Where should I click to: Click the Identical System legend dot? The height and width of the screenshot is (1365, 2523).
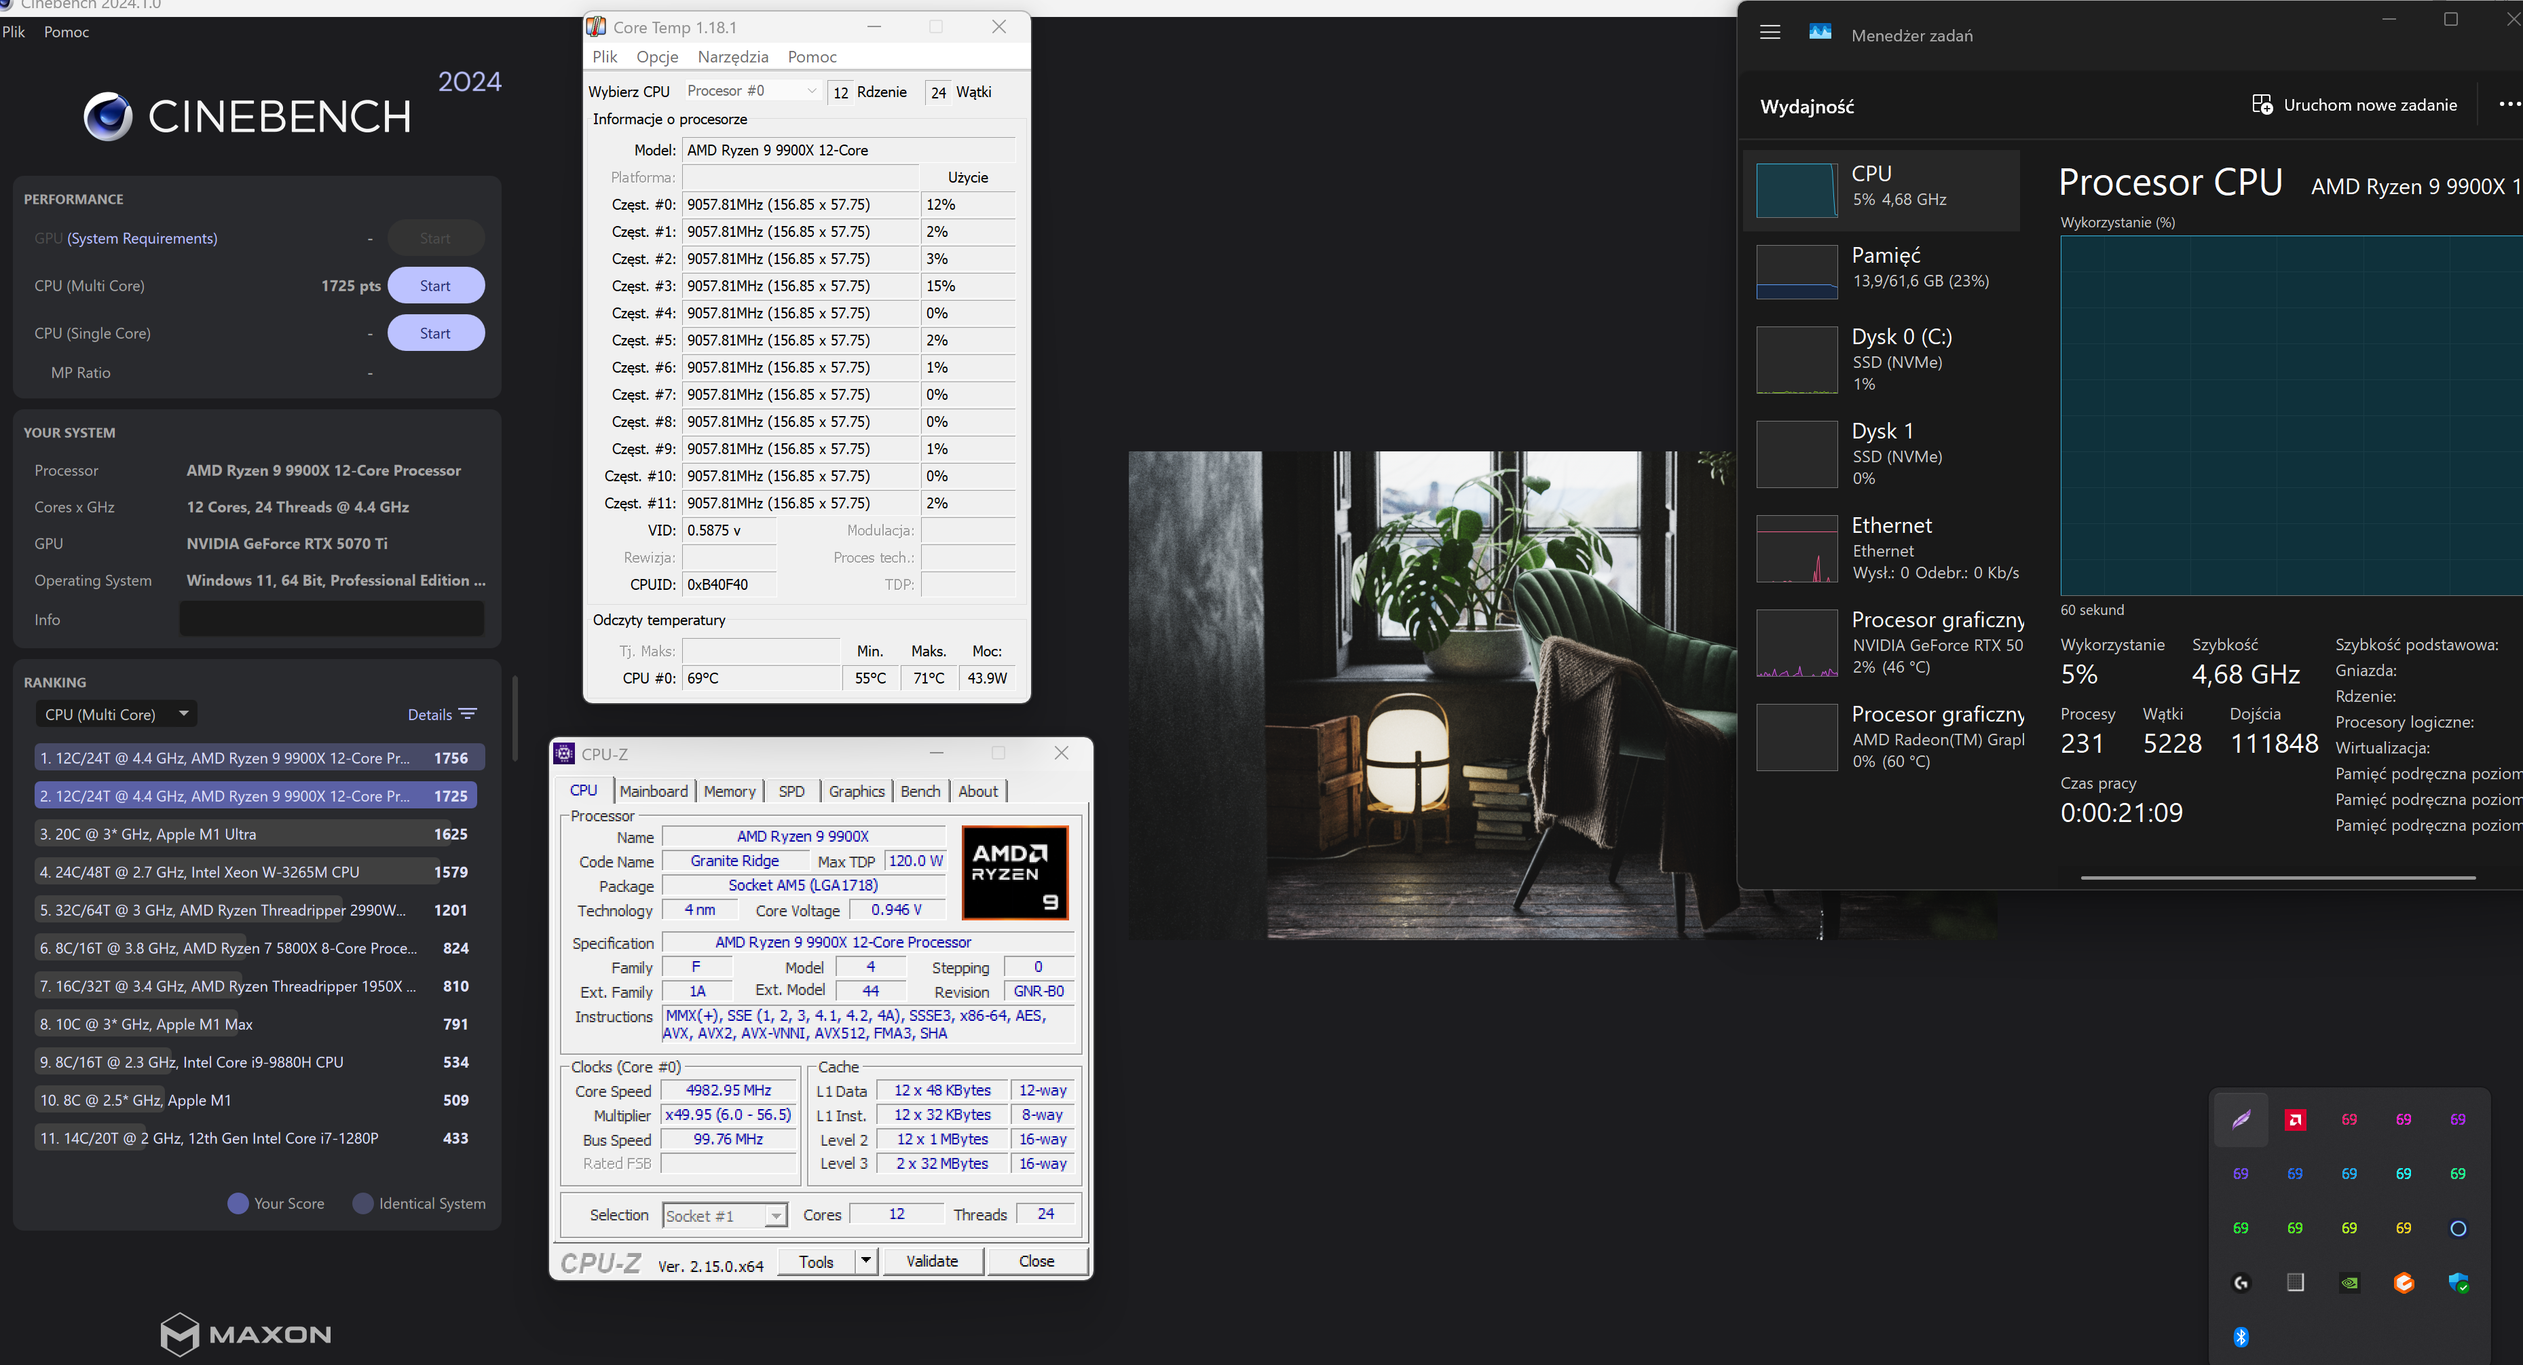point(362,1203)
